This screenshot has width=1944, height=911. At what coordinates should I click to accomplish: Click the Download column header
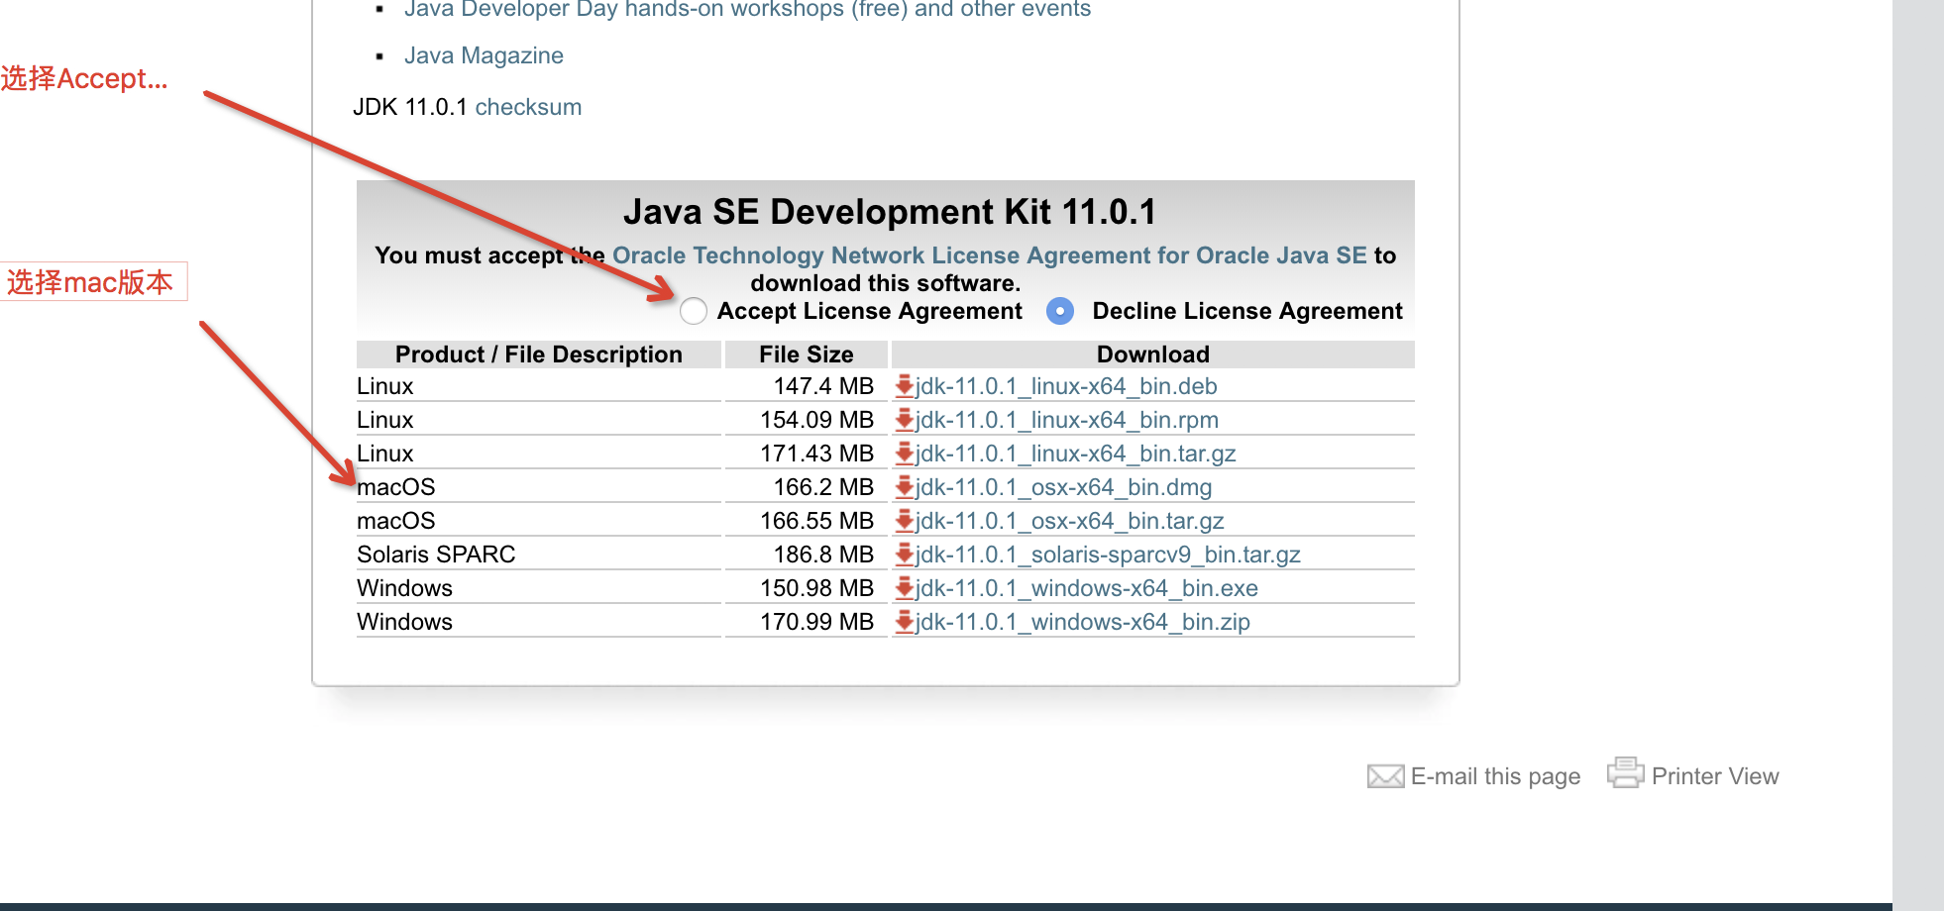click(1153, 354)
